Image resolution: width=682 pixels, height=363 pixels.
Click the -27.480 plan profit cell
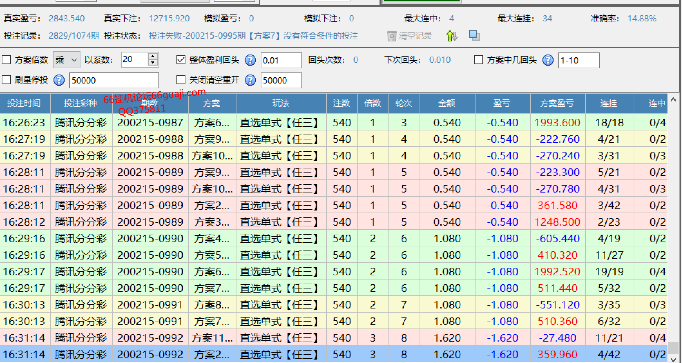point(558,338)
